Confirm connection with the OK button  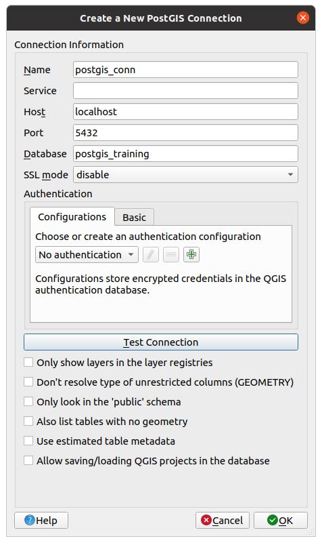tap(281, 520)
